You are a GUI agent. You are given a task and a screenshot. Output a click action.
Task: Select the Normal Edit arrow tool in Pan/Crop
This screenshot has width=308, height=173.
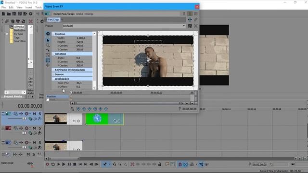tap(48, 40)
